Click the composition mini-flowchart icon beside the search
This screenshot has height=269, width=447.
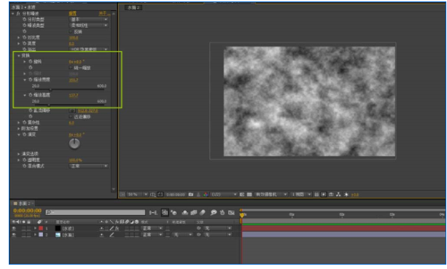point(153,213)
